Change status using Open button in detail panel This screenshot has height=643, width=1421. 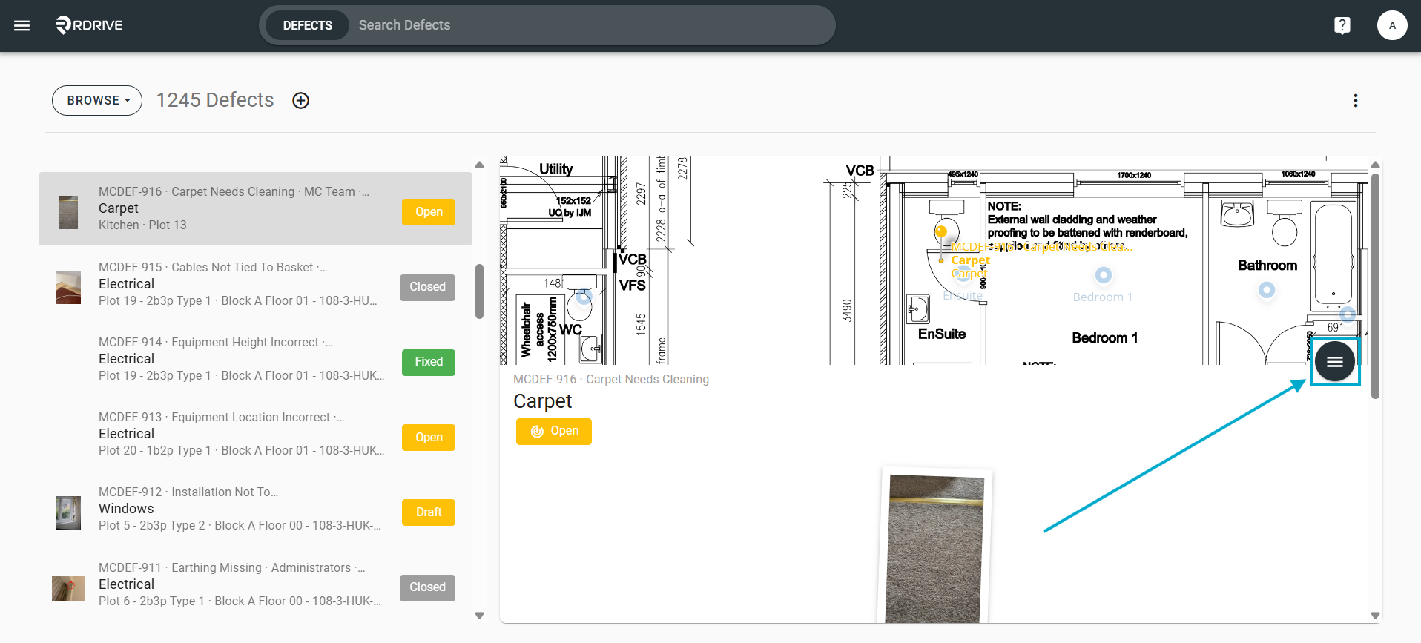coord(554,431)
